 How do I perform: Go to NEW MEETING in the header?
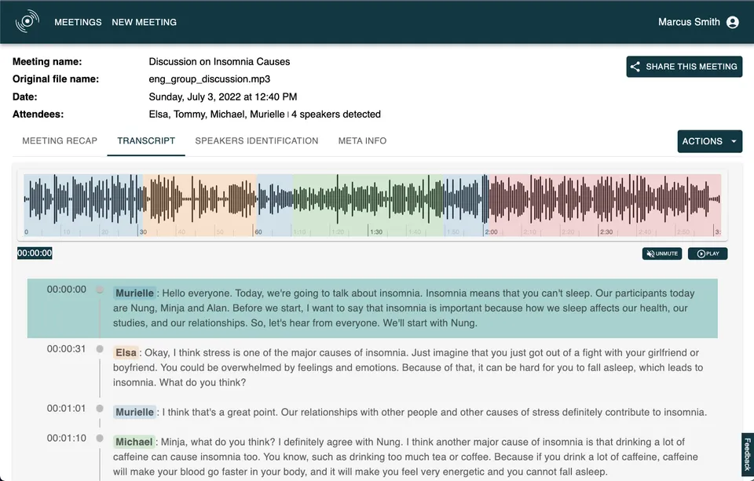coord(144,22)
